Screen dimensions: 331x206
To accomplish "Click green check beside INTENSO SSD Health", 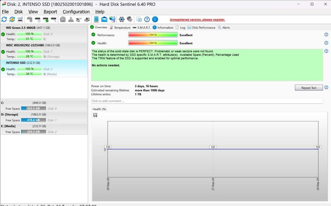I will [x=3, y=69].
